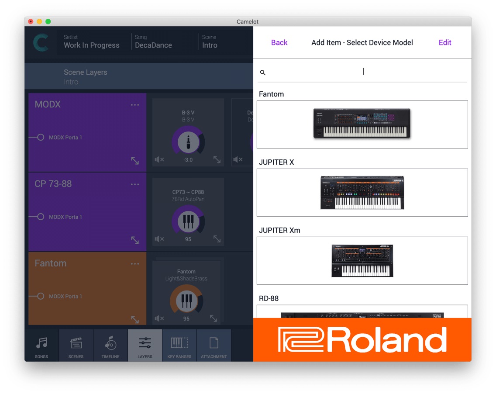The width and height of the screenshot is (496, 394).
Task: Open the MODX layer options menu
Action: 135,105
